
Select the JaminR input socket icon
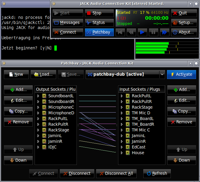coord(128,141)
